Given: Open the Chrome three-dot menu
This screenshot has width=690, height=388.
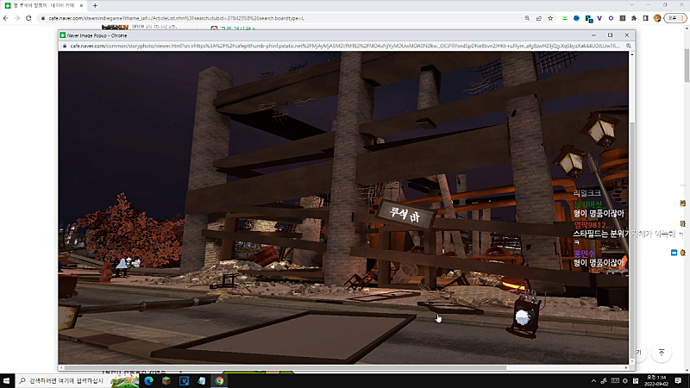Looking at the screenshot, I should click(682, 18).
